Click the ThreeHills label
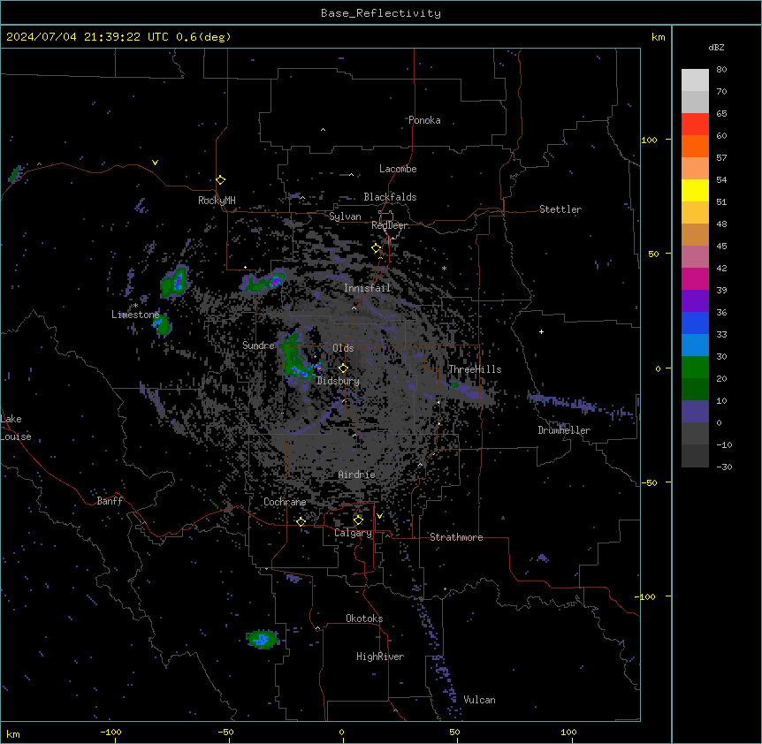Image resolution: width=762 pixels, height=744 pixels. click(x=475, y=369)
